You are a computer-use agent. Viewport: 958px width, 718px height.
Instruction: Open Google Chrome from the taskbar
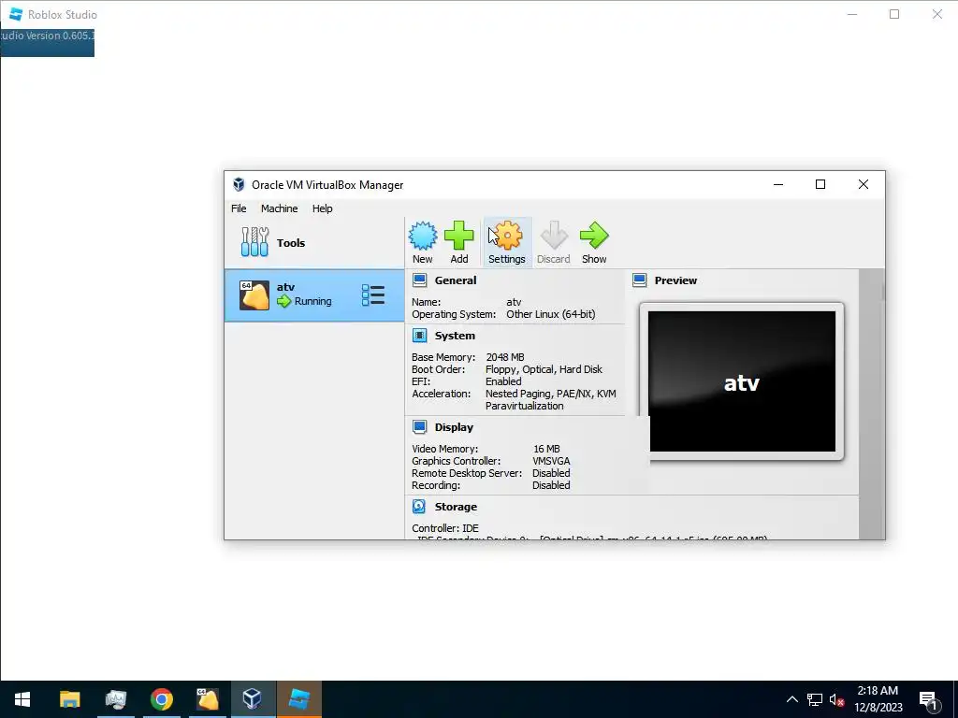(x=161, y=699)
